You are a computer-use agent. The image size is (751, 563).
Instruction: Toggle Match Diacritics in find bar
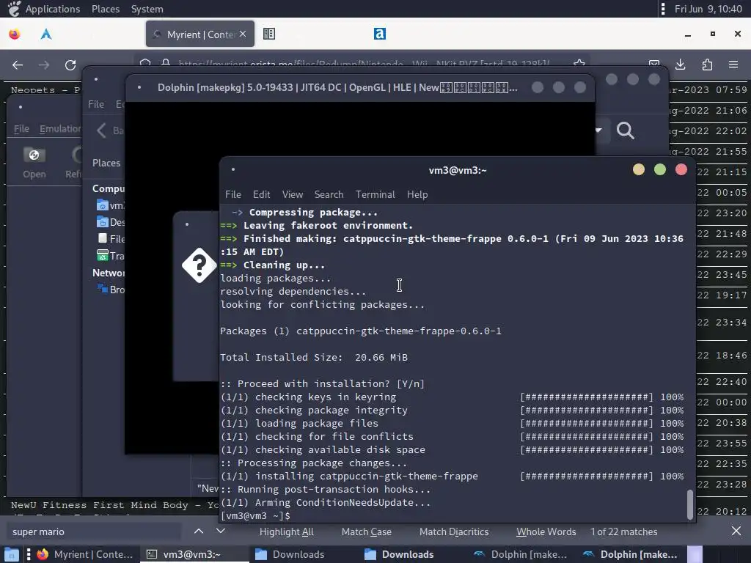(x=454, y=531)
